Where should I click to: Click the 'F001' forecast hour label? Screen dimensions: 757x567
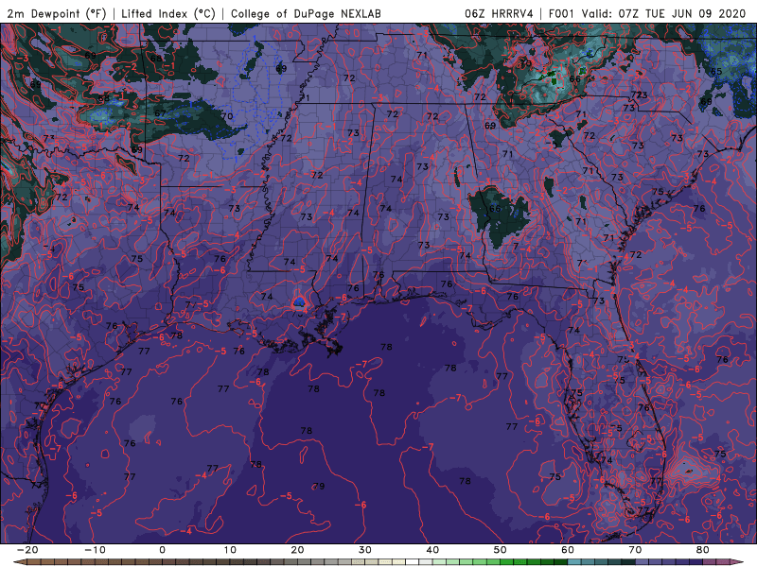pyautogui.click(x=562, y=13)
